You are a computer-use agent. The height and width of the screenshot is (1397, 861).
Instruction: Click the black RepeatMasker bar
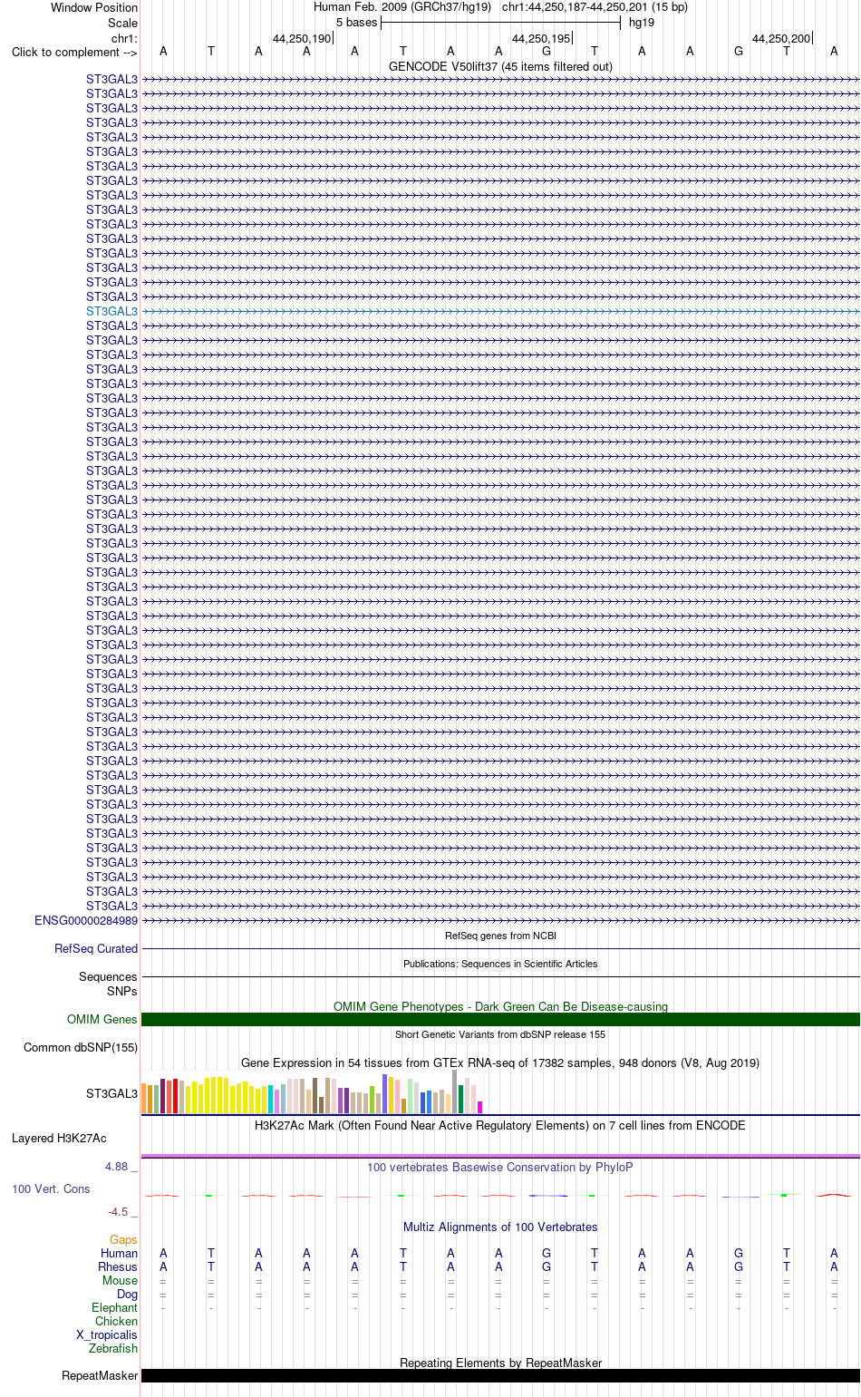[500, 1375]
